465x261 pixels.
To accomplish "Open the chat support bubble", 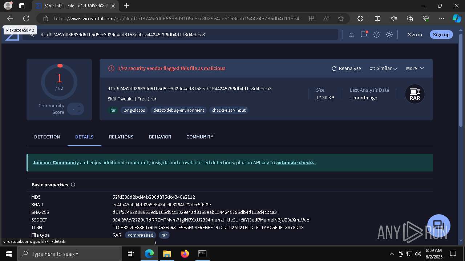I will click(438, 225).
